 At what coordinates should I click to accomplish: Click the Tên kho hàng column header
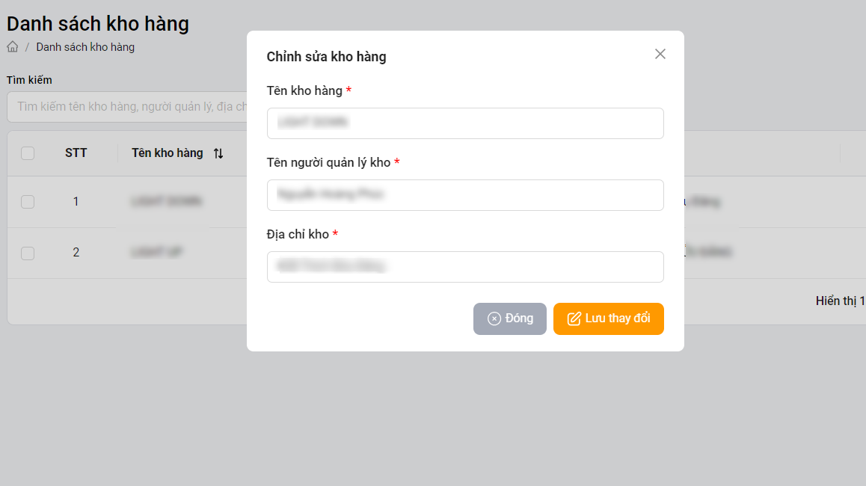(x=168, y=153)
